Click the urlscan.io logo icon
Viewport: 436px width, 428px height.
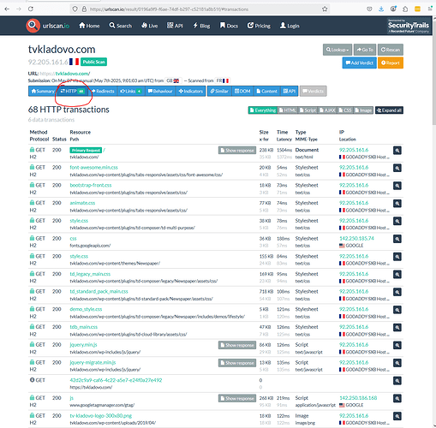pos(33,26)
